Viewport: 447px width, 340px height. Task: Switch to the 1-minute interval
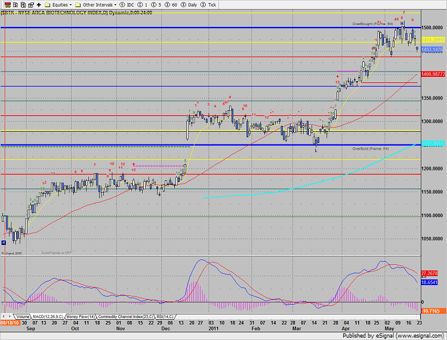click(x=143, y=5)
